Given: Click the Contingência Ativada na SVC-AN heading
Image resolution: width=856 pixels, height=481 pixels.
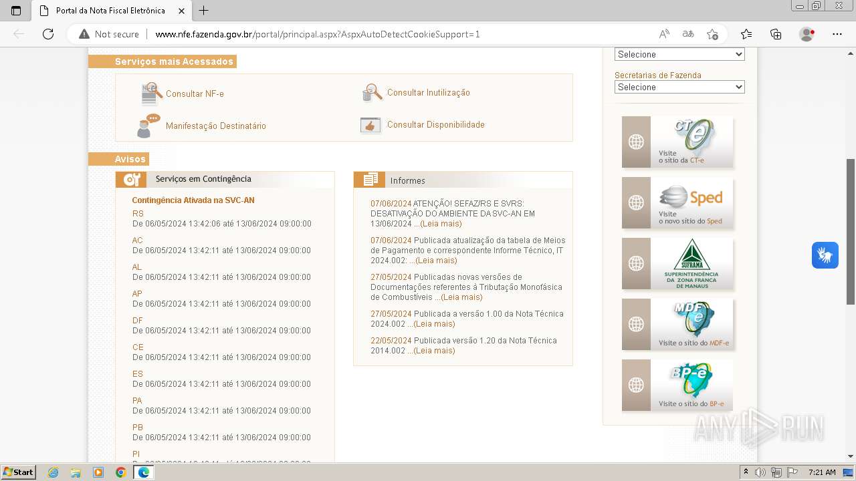Looking at the screenshot, I should (x=193, y=200).
